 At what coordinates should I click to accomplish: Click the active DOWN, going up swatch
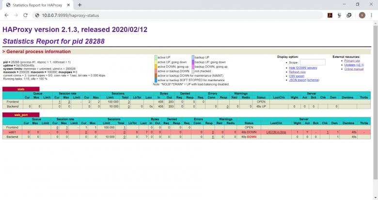[156, 67]
